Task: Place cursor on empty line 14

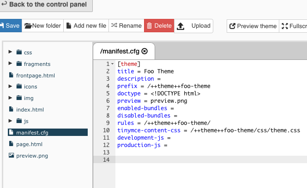Action: [211, 159]
